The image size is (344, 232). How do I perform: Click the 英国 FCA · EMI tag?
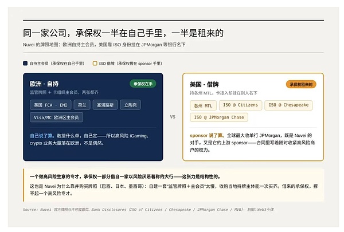[x=50, y=105]
